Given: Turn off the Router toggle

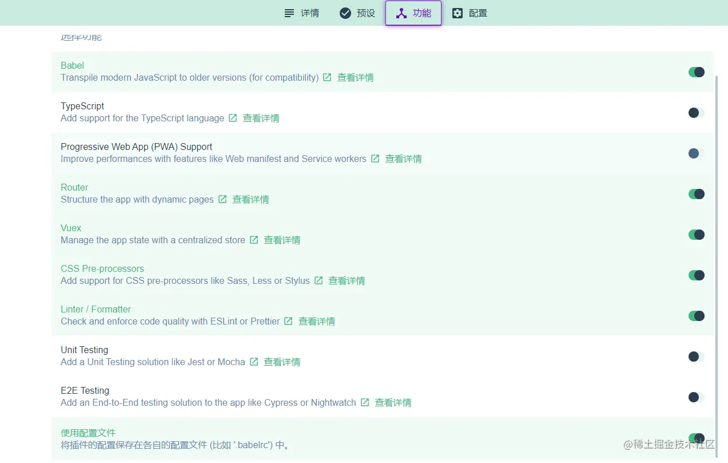Looking at the screenshot, I should pyautogui.click(x=696, y=194).
